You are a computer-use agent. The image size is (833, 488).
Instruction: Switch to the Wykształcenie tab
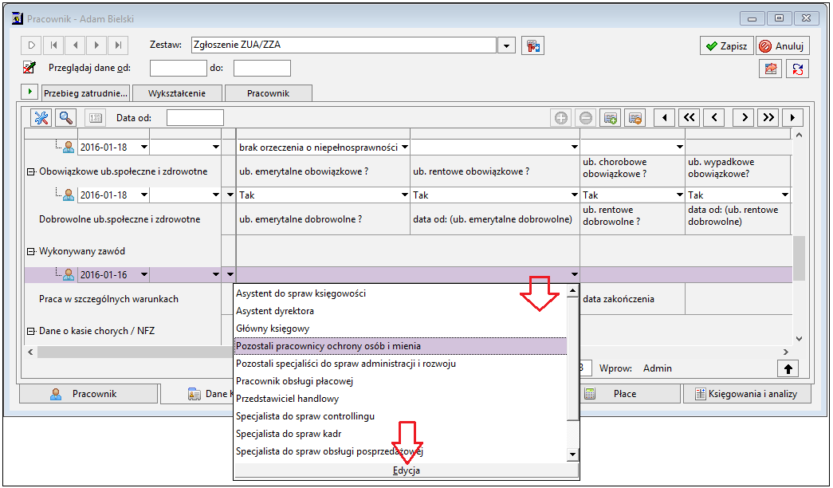177,93
